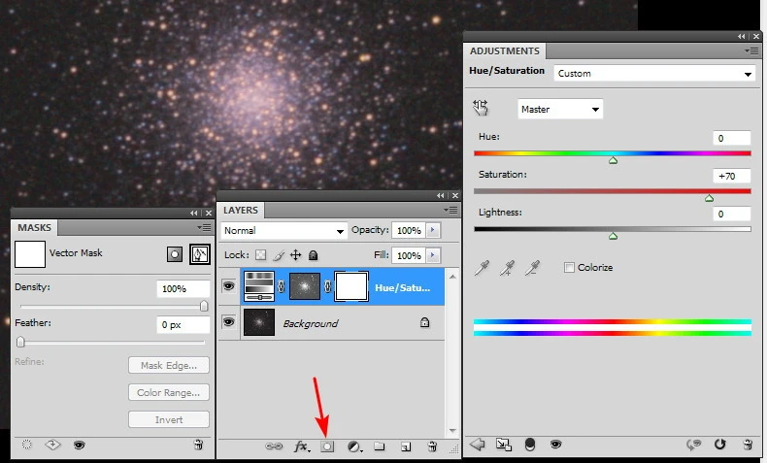Screen dimensions: 767x463
Task: Open the Layers panel options menu
Action: [x=450, y=210]
